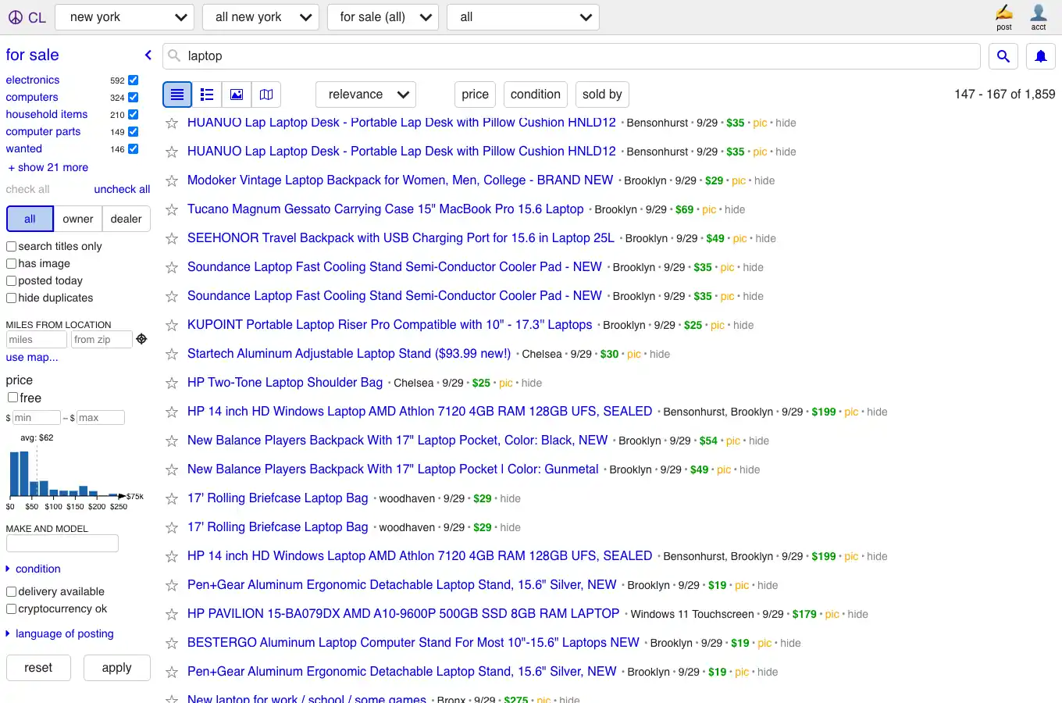Save search alert with bell icon

(x=1041, y=56)
